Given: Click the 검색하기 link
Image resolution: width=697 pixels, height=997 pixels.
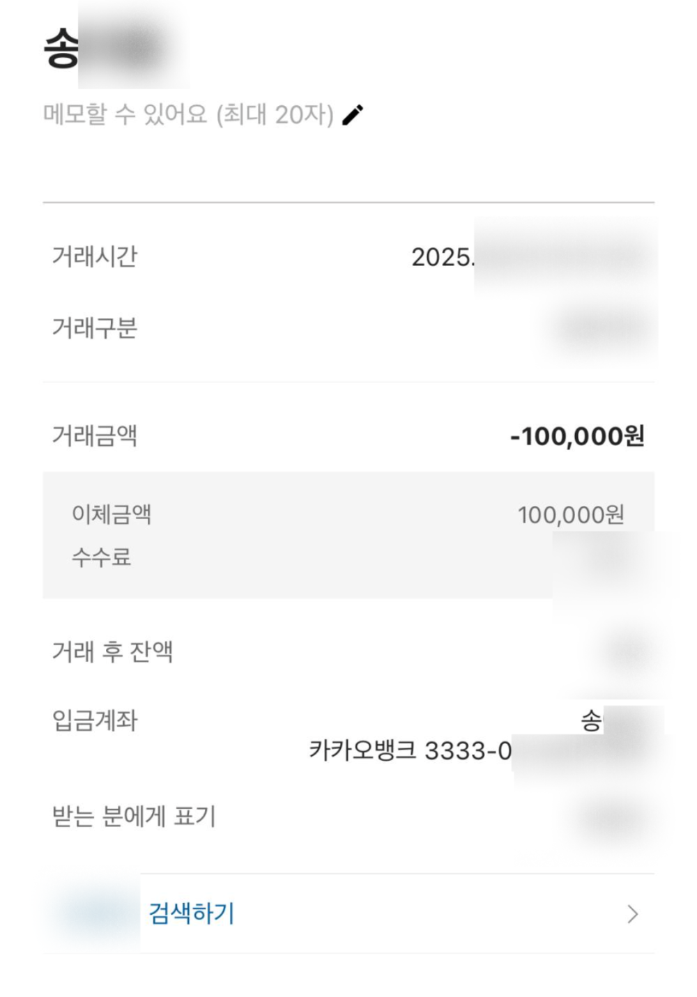Looking at the screenshot, I should coord(192,913).
